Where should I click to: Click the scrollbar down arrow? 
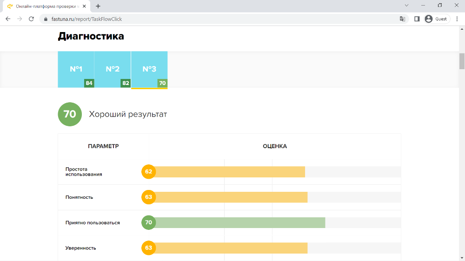point(462,258)
